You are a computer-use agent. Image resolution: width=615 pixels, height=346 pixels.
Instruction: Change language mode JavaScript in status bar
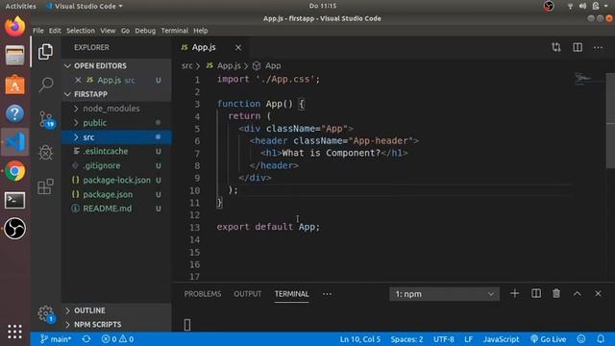(501, 339)
